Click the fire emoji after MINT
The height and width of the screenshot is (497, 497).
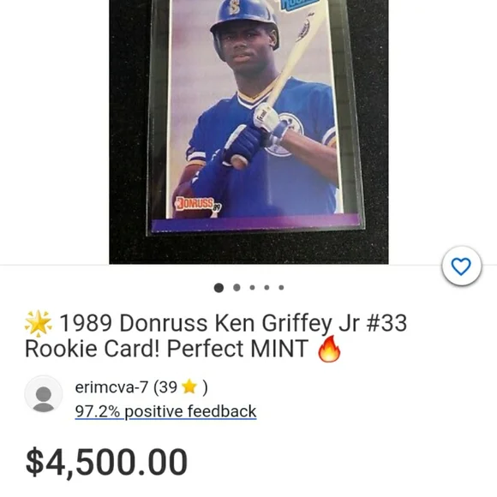click(x=329, y=349)
